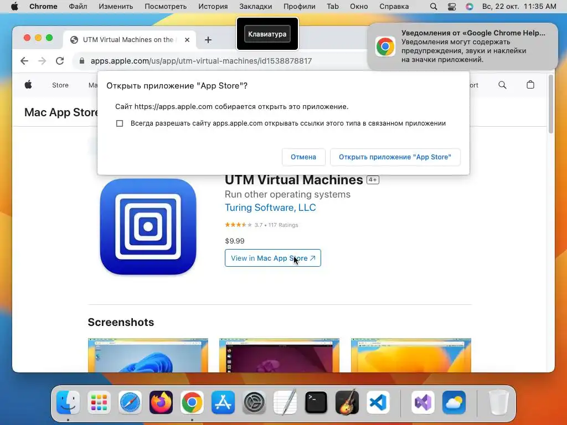Open Weather app from the Dock
This screenshot has height=425, width=567.
coord(454,402)
